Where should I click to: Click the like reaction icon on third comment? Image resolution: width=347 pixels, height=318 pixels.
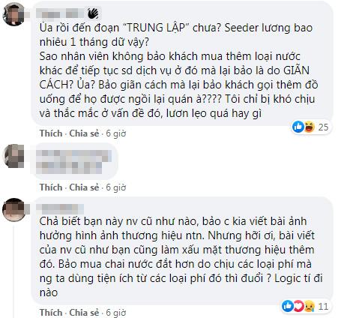point(288,306)
